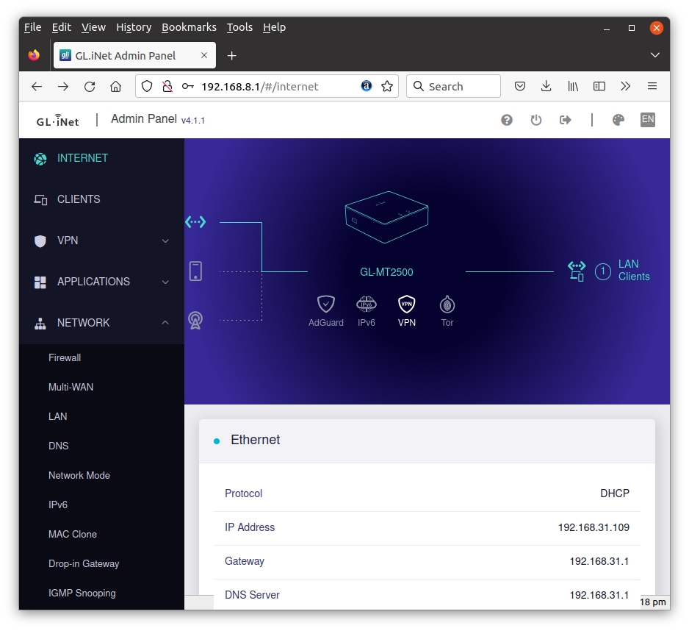Open the Help menu
Image resolution: width=689 pixels, height=631 pixels.
pos(274,27)
